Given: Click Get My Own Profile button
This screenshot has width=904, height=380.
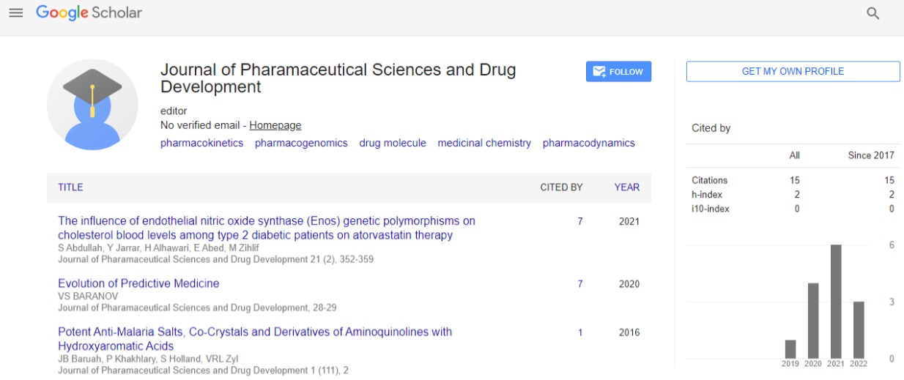Looking at the screenshot, I should [793, 71].
